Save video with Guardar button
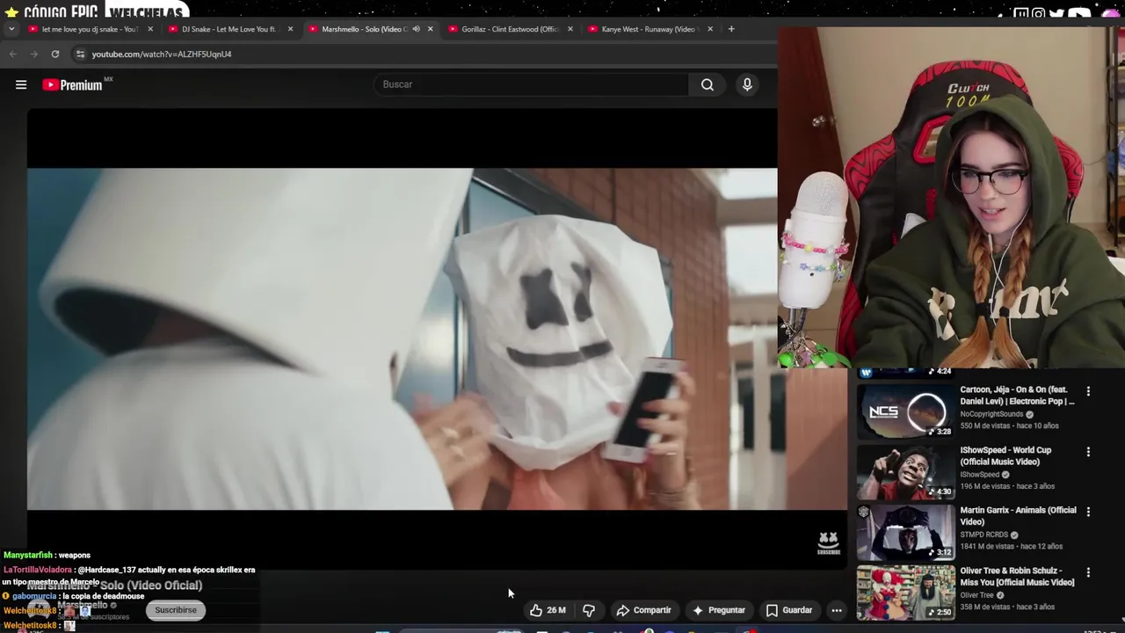The image size is (1125, 633). [x=788, y=610]
